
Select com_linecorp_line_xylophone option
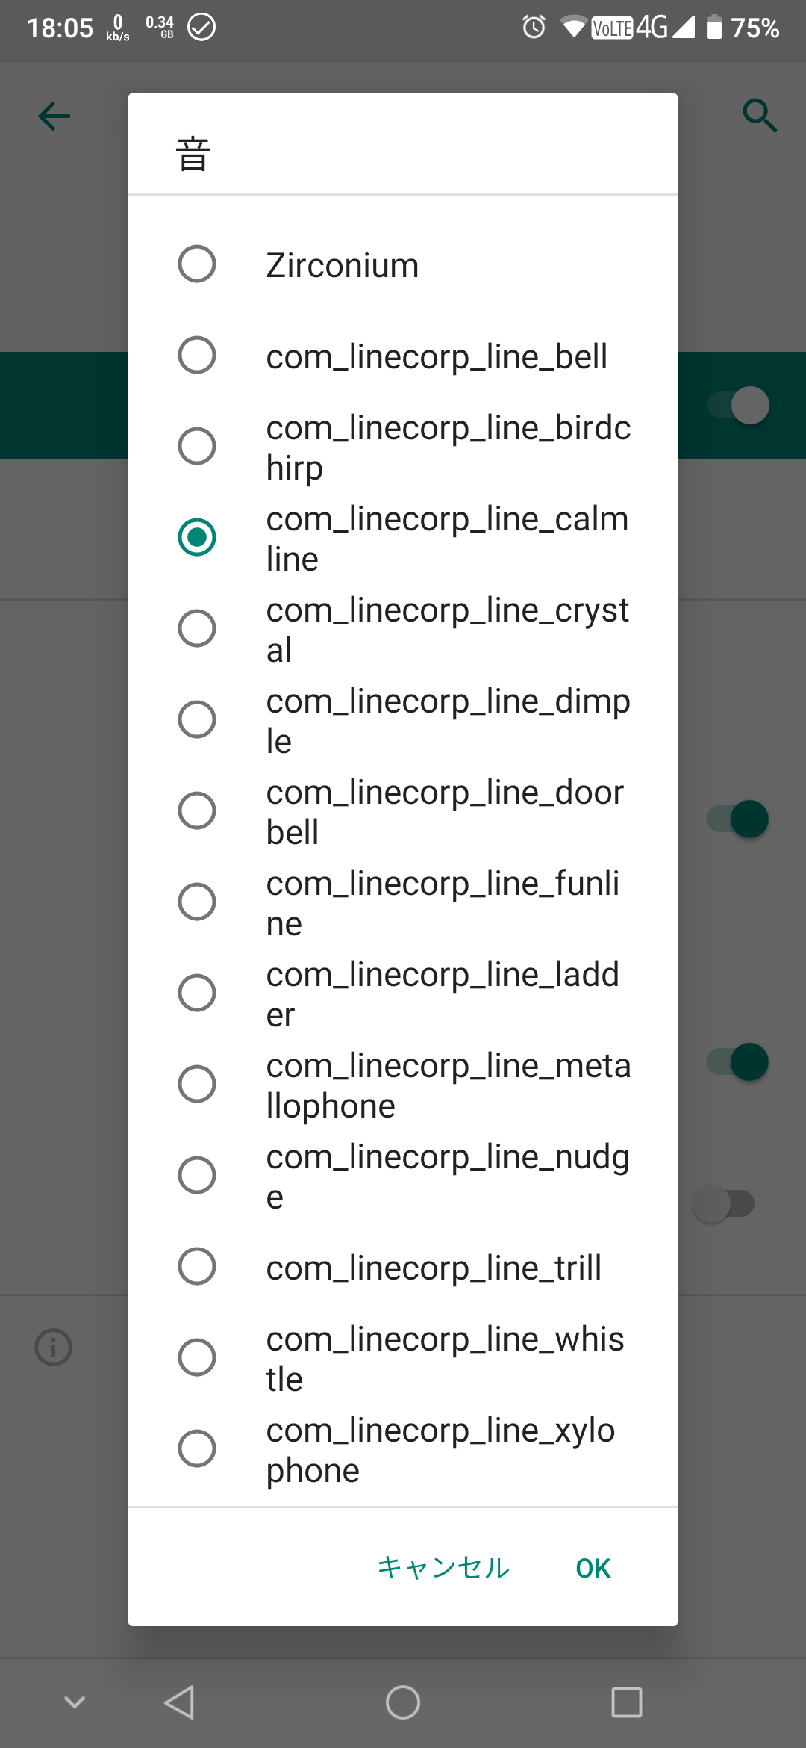[x=197, y=1448]
